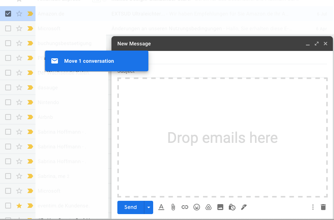Open the attach files paperclip icon
The image size is (334, 220).
[x=173, y=207]
